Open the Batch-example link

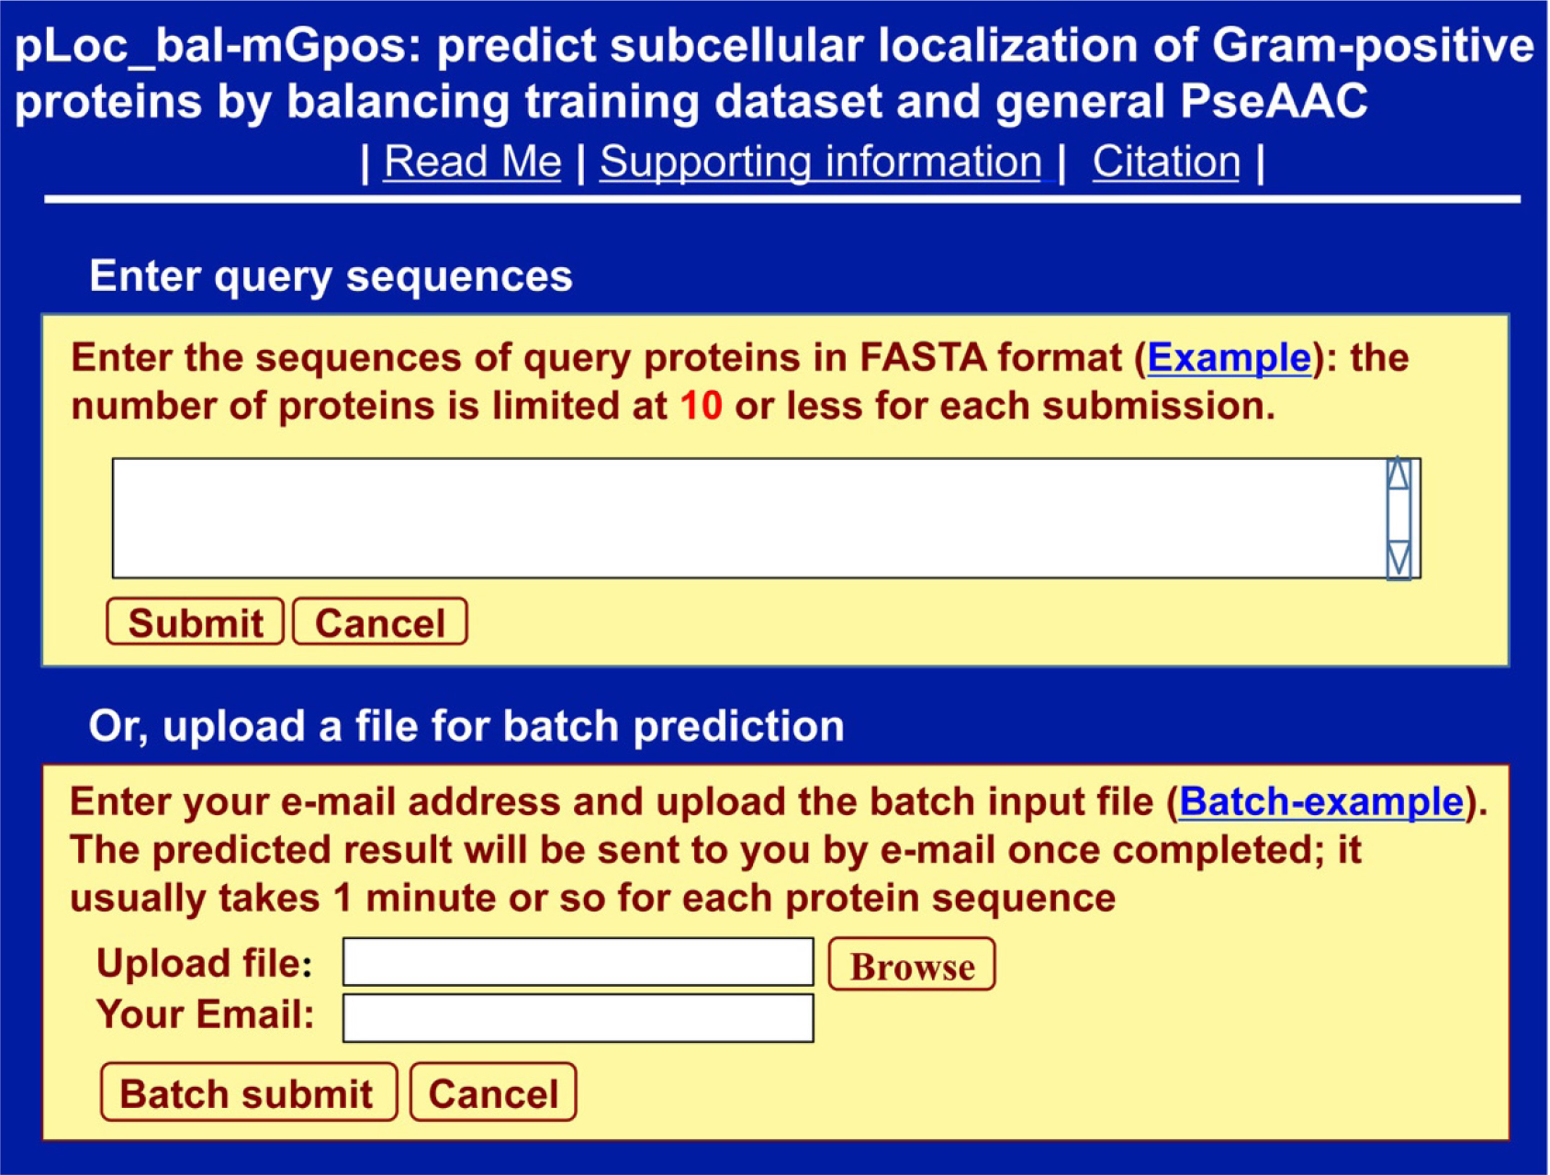(x=1320, y=801)
